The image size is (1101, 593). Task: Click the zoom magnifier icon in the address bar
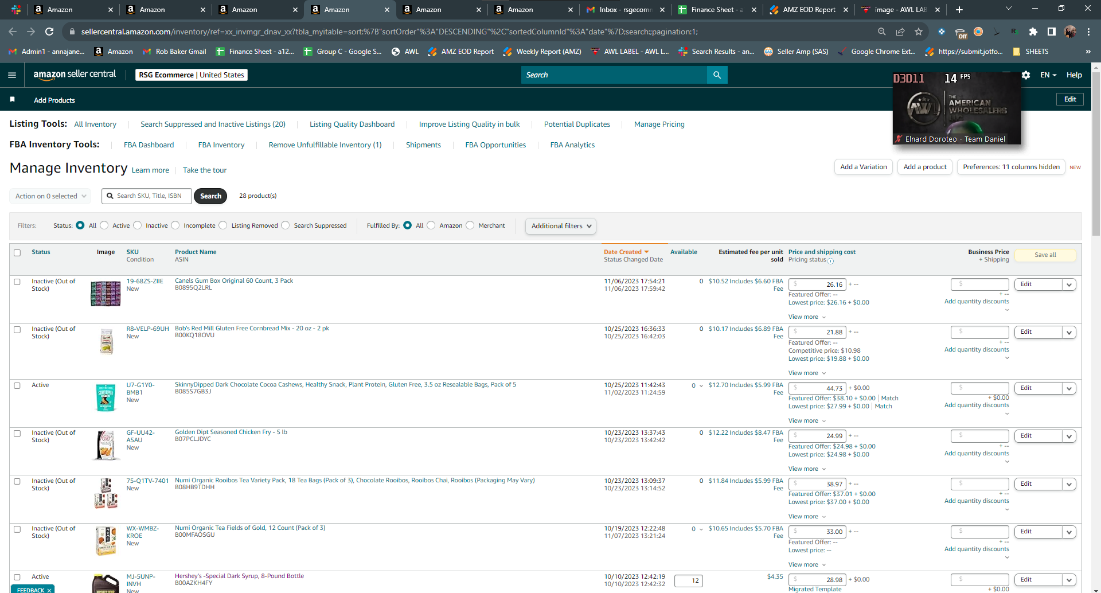pyautogui.click(x=882, y=32)
